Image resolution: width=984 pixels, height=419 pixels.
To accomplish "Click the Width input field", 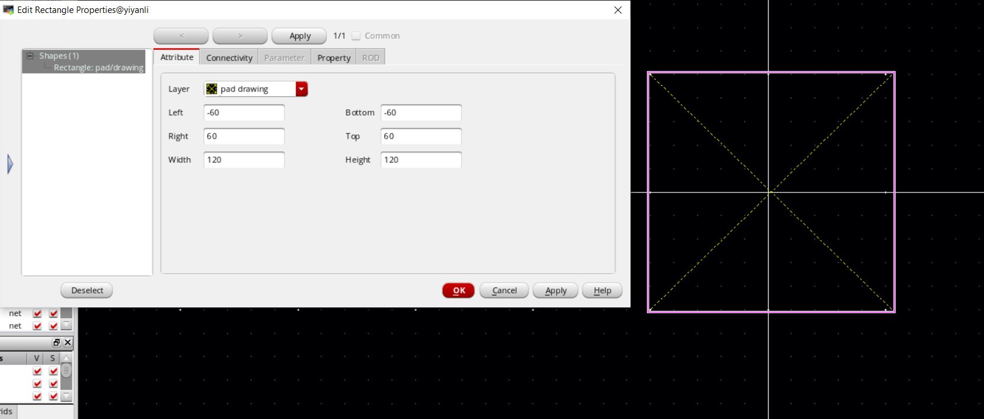I will coord(244,160).
